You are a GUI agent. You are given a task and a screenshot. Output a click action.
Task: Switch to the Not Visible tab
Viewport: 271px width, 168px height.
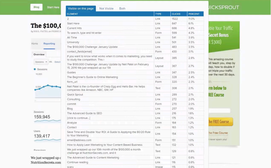click(106, 8)
